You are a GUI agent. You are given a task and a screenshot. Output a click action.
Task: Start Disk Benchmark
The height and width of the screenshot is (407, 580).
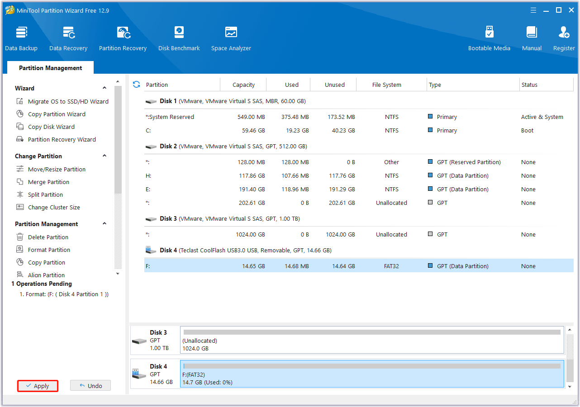(x=179, y=39)
